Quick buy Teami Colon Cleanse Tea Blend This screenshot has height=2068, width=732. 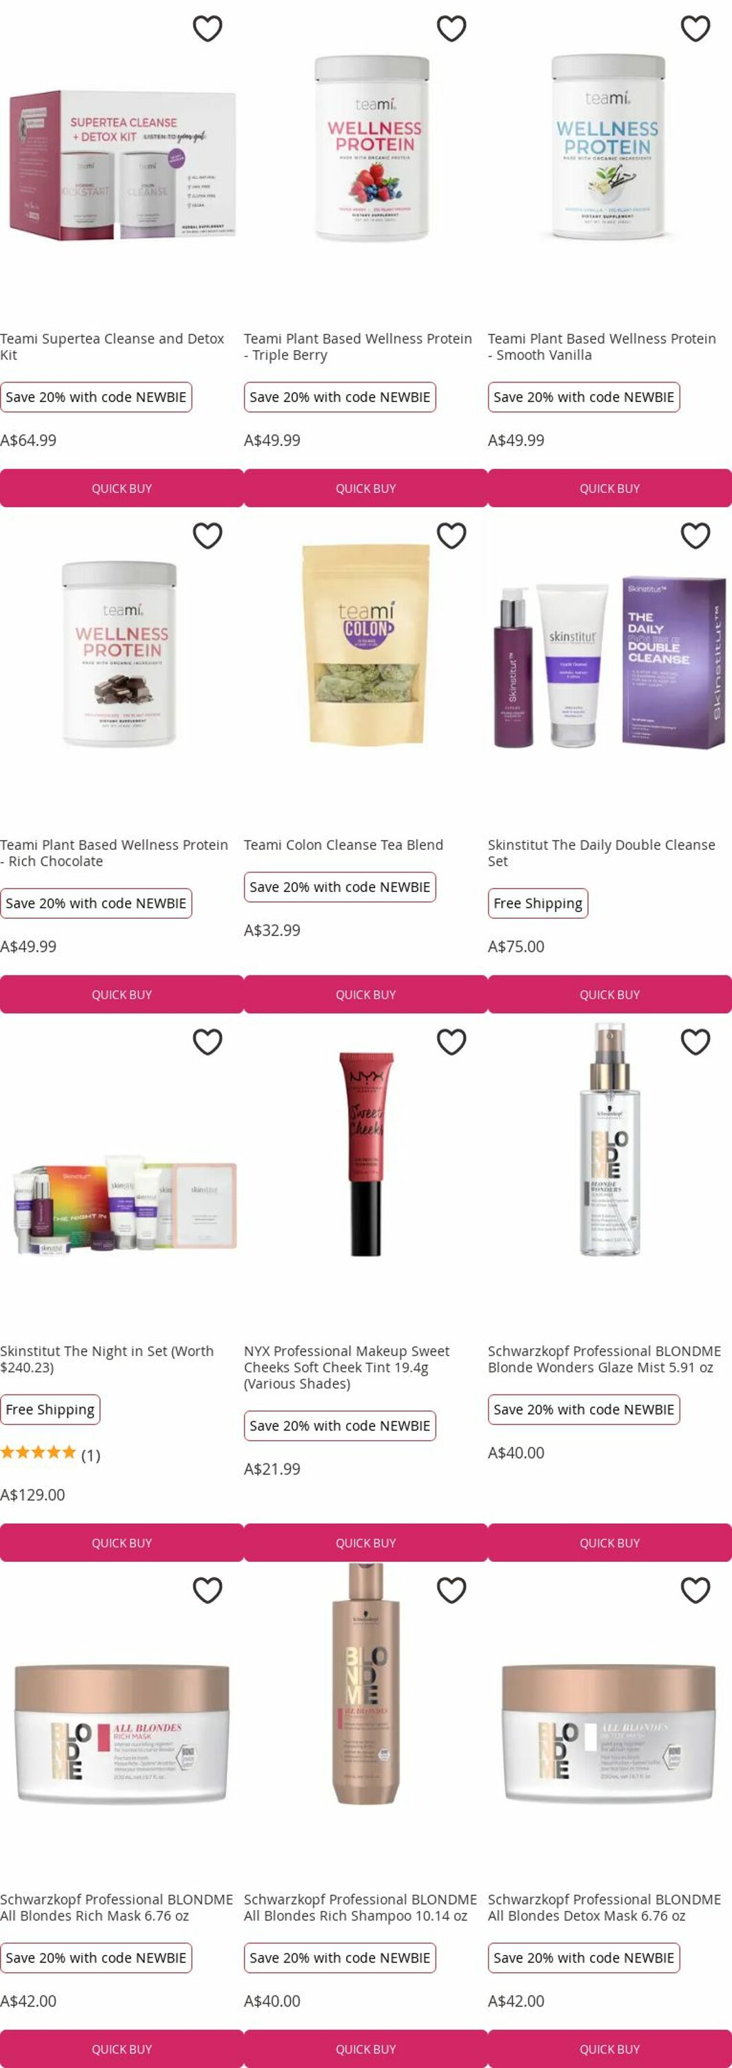(x=365, y=995)
